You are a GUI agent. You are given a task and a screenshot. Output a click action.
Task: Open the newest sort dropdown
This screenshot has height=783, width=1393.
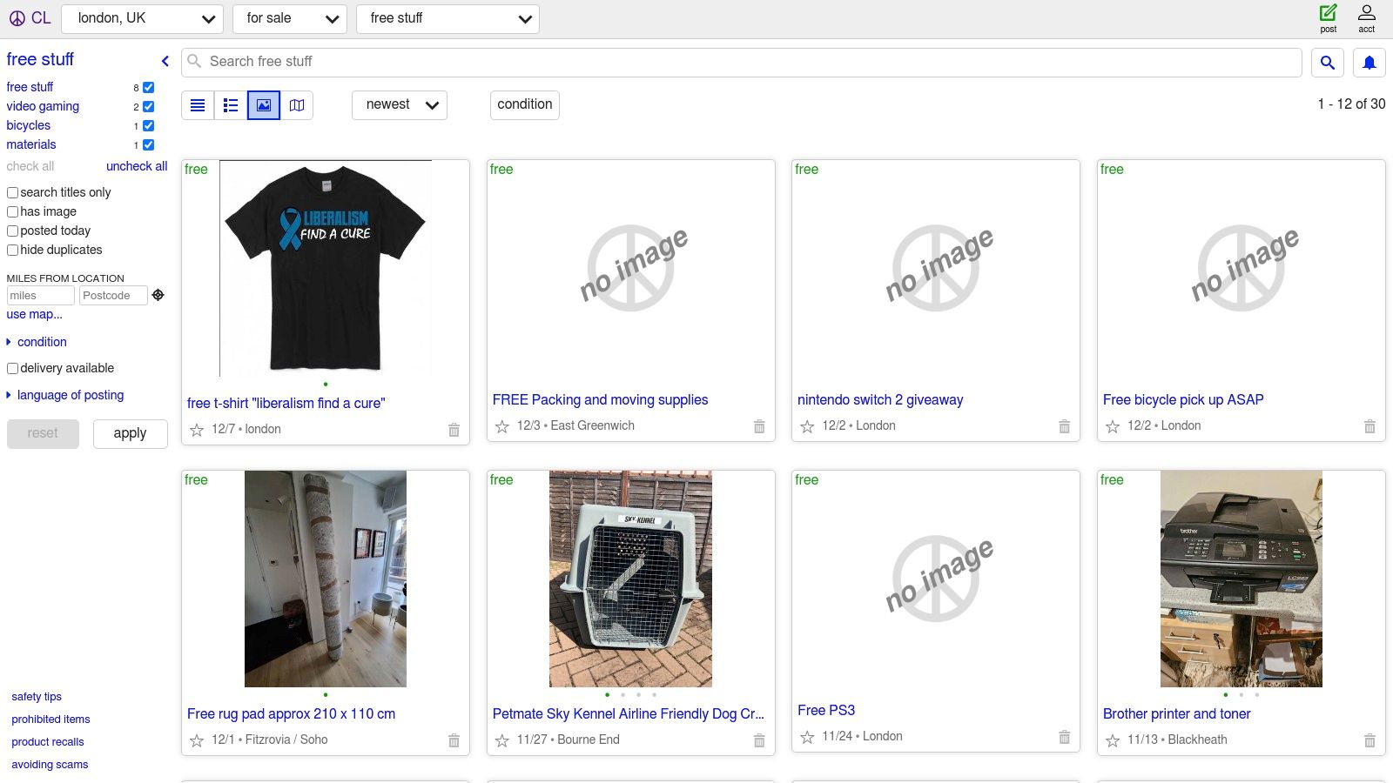pyautogui.click(x=399, y=104)
